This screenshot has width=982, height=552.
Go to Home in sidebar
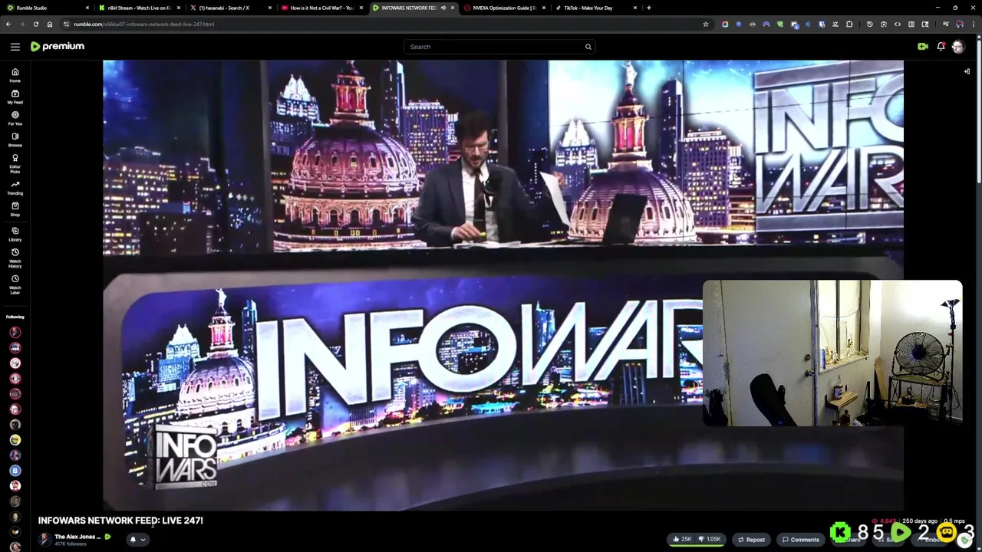coord(15,75)
